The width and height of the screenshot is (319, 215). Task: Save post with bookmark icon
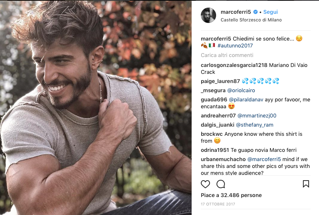click(306, 184)
